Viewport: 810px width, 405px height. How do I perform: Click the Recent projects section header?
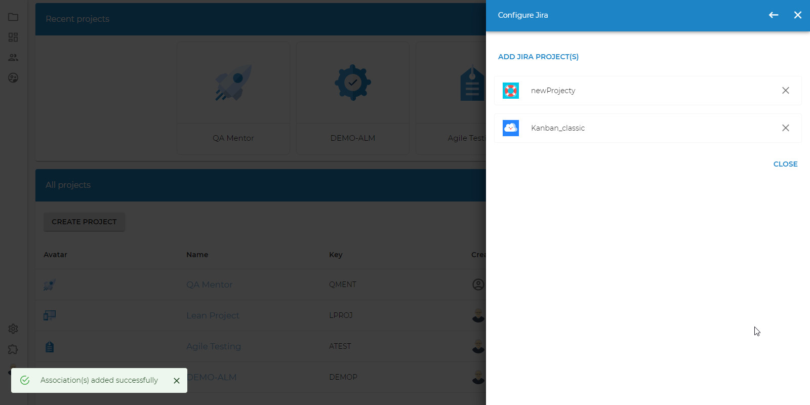click(261, 19)
